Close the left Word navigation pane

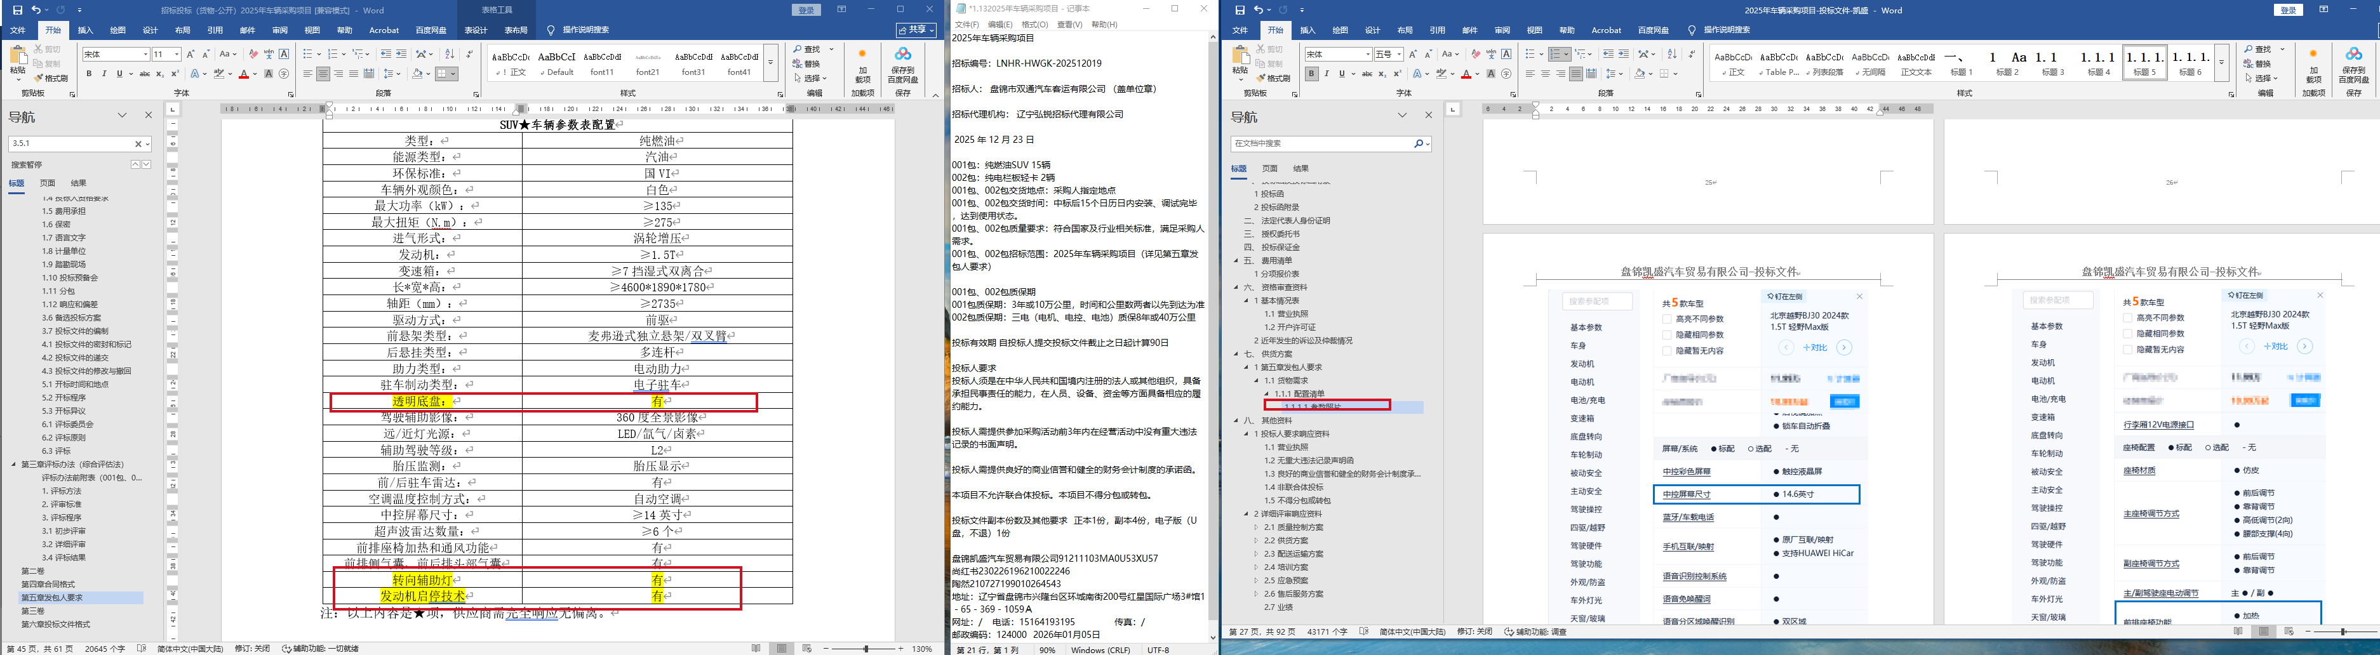(x=148, y=116)
